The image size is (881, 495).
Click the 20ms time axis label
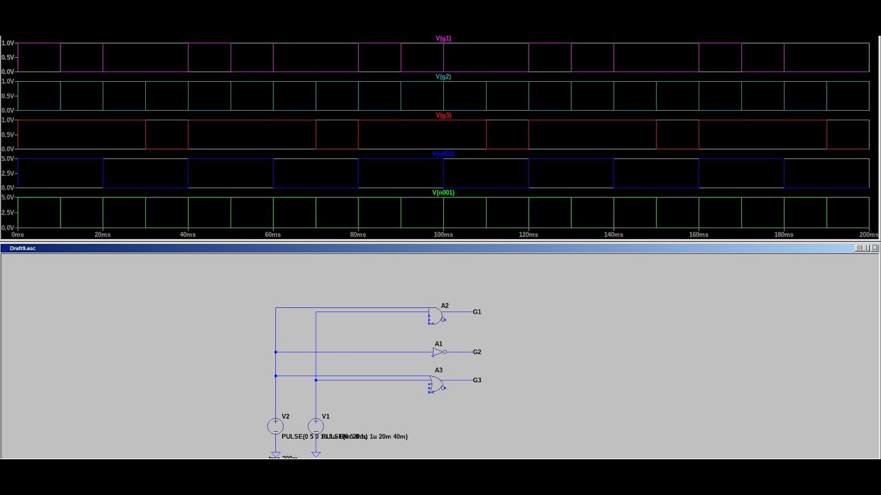pos(103,234)
